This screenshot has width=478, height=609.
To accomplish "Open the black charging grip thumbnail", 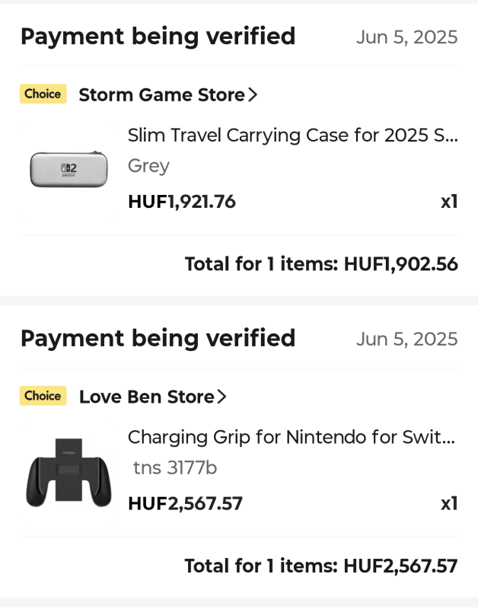I will click(69, 472).
